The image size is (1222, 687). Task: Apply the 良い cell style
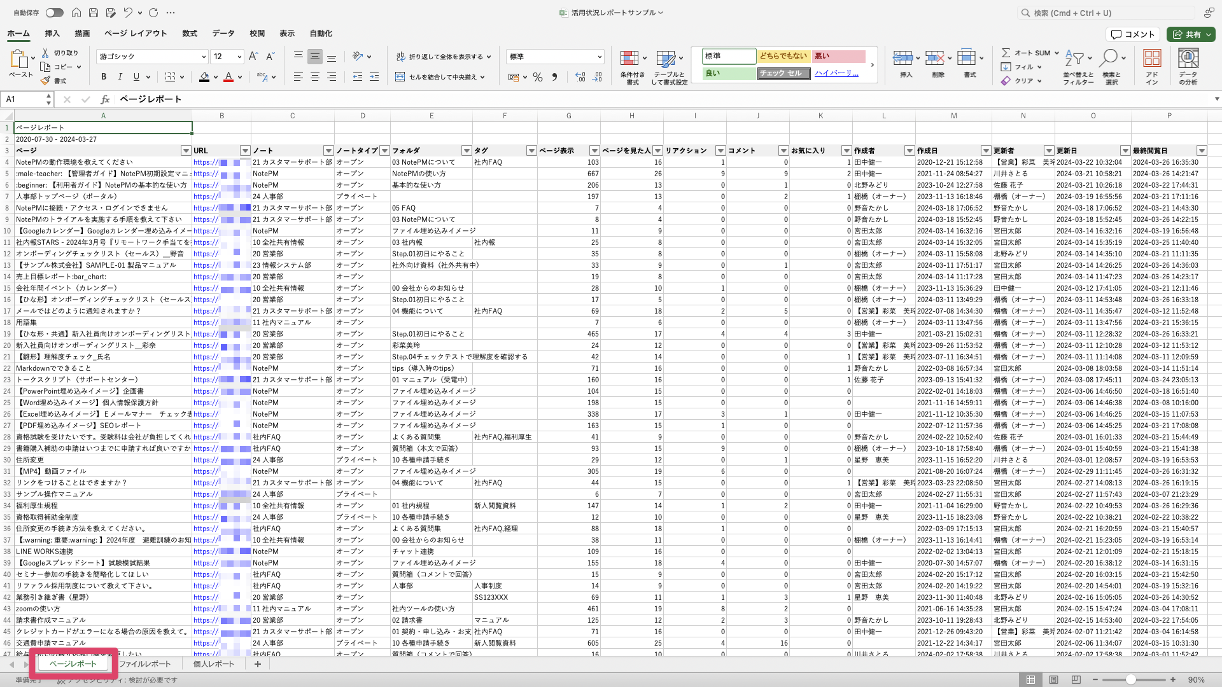(729, 73)
